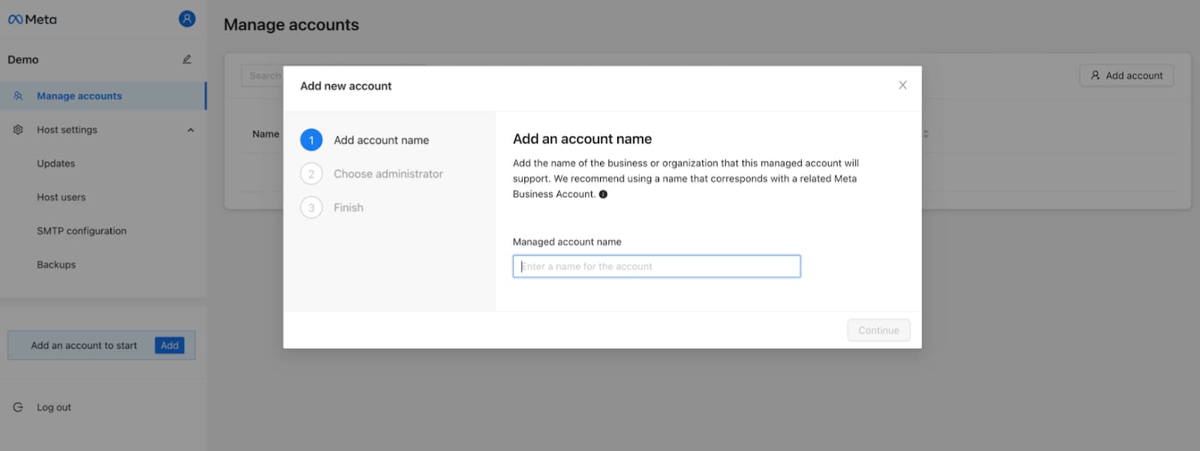Open the user profile avatar icon

187,19
